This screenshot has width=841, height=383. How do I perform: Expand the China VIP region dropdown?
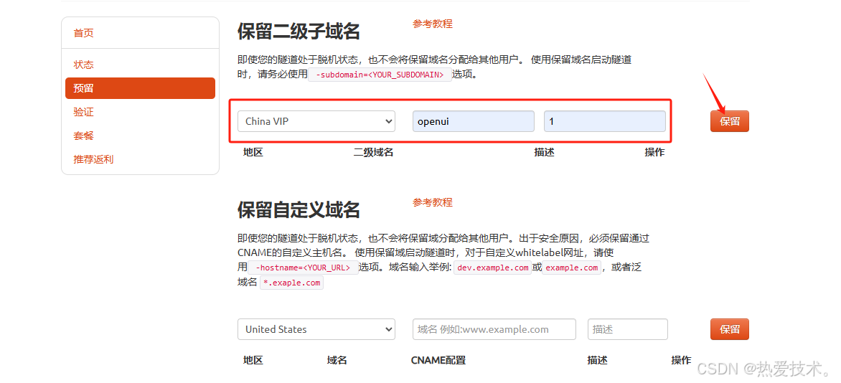coord(316,121)
